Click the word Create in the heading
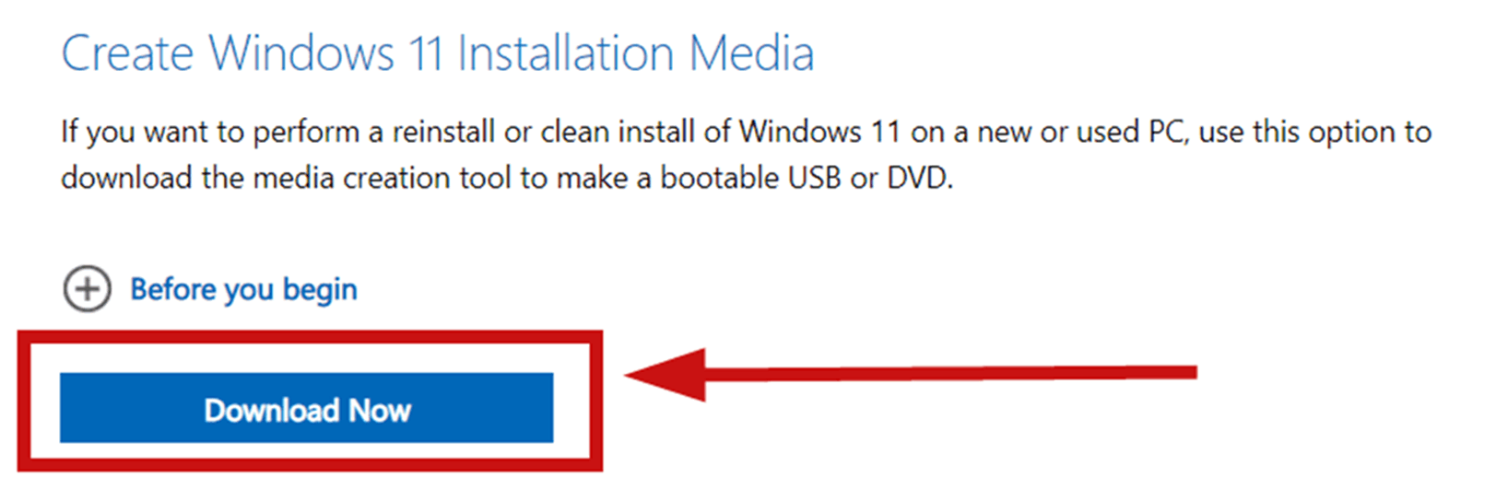This screenshot has width=1508, height=489. (x=127, y=52)
